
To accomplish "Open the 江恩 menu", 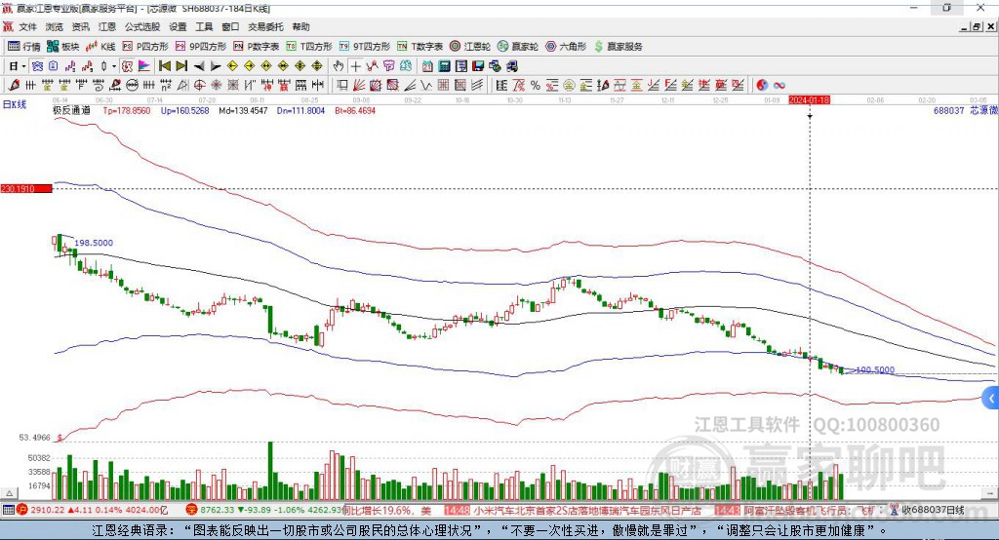I will click(x=107, y=27).
